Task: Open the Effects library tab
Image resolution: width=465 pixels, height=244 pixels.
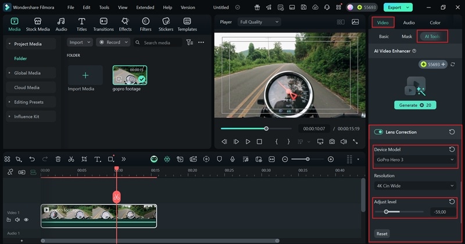Action: pyautogui.click(x=125, y=24)
